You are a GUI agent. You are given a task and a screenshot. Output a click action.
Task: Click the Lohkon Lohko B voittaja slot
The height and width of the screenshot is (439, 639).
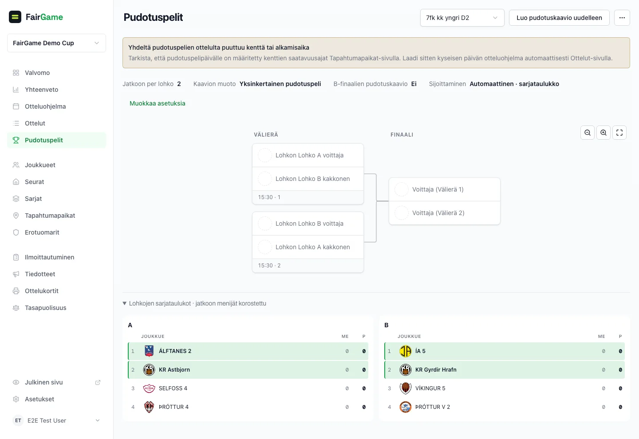click(x=308, y=223)
